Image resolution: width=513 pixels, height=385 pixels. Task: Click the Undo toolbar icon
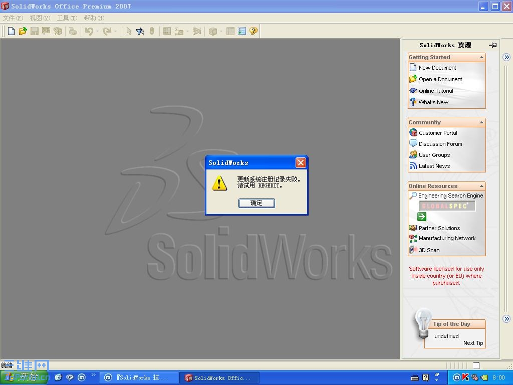[89, 31]
